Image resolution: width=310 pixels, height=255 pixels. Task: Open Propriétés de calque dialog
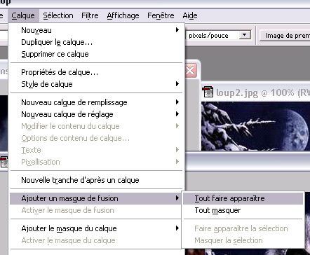96,72
